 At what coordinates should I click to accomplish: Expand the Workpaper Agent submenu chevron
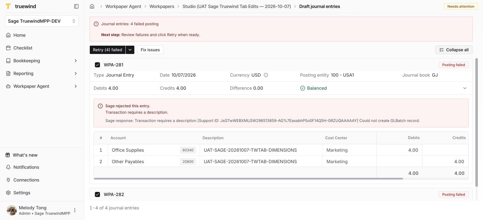point(76,86)
